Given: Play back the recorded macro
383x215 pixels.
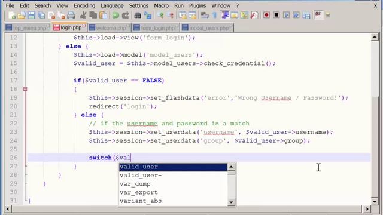Looking at the screenshot, I should click(286, 15).
